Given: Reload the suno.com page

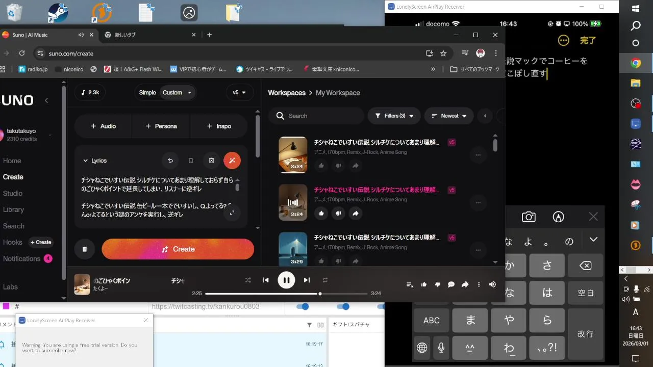Looking at the screenshot, I should click(x=22, y=53).
